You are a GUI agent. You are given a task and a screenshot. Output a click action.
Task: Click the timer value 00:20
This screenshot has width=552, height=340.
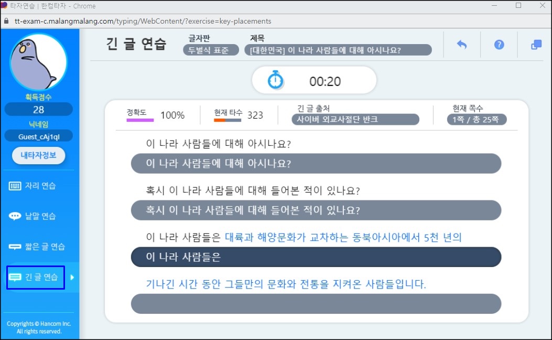click(325, 81)
